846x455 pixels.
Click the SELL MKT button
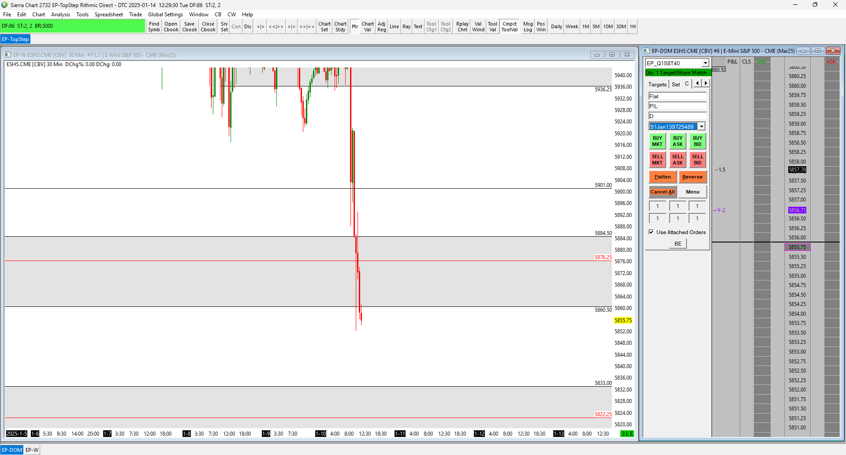click(x=657, y=160)
